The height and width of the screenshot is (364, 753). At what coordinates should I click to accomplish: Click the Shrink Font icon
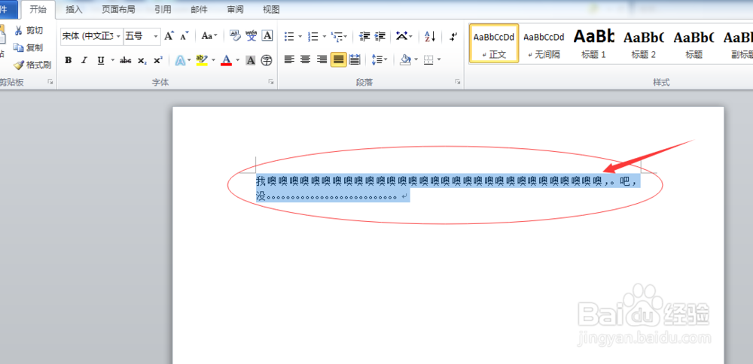click(x=184, y=36)
